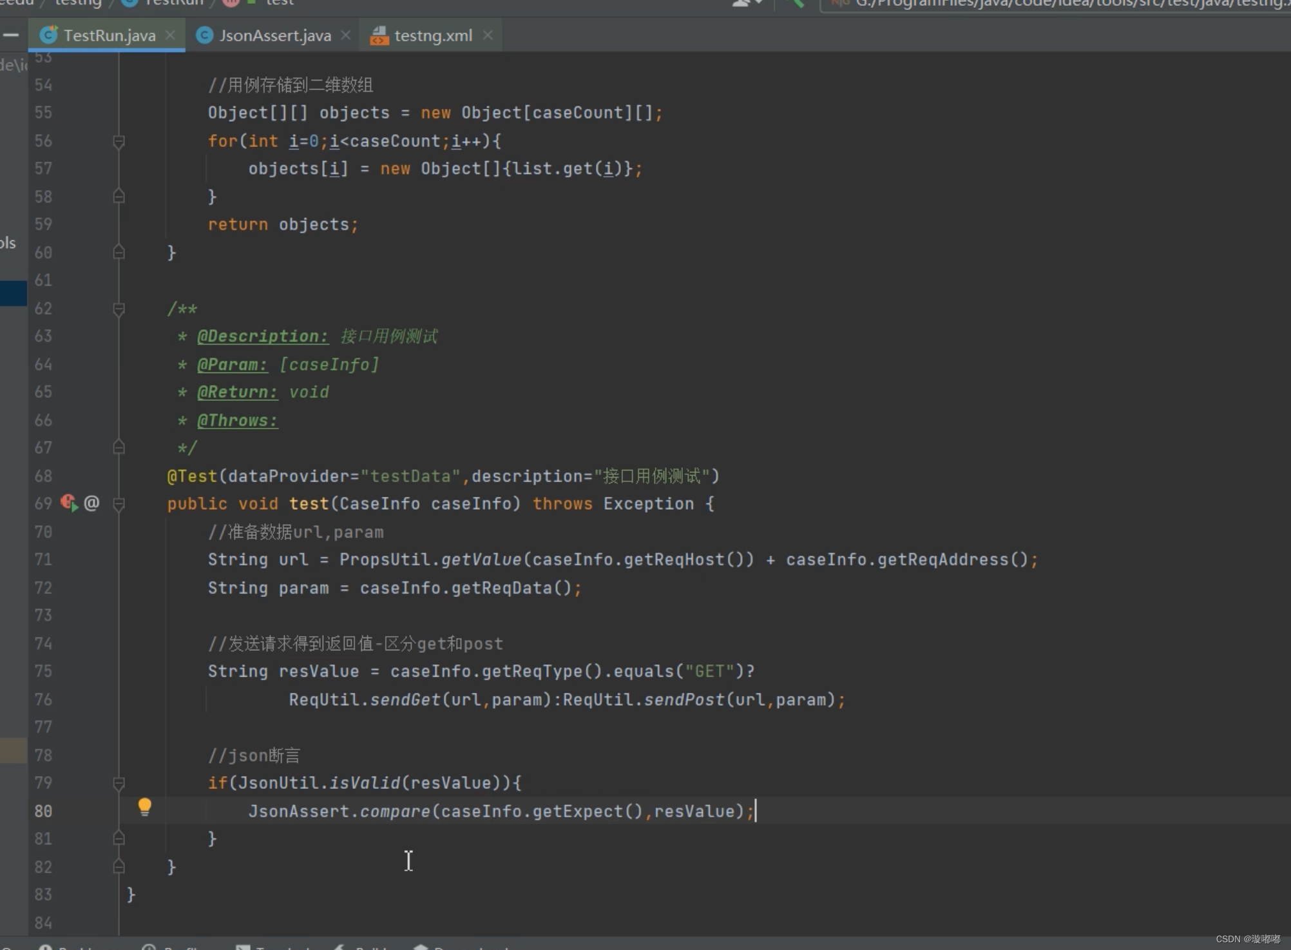Collapse the test method at line 69
This screenshot has width=1291, height=950.
pos(119,504)
